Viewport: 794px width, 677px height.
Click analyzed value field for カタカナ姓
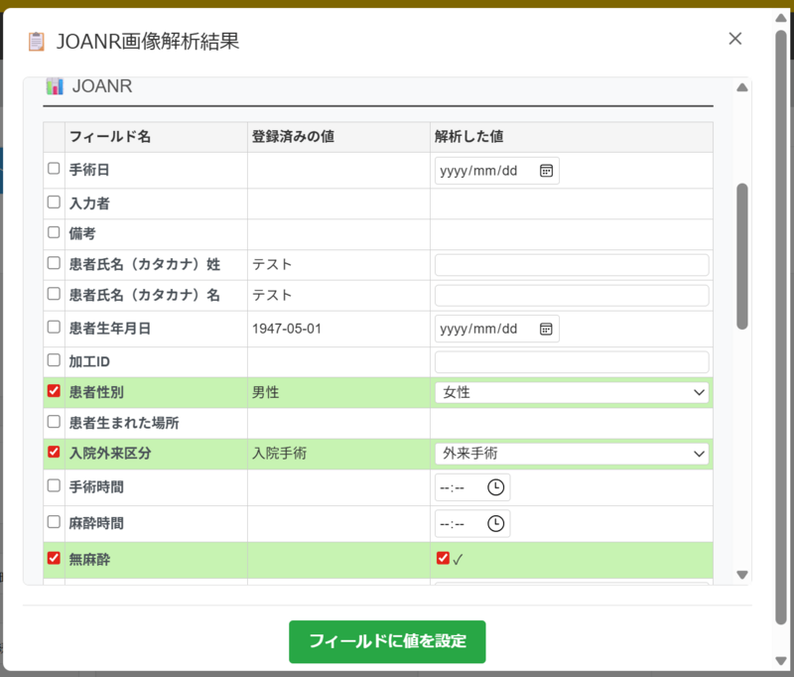[572, 265]
